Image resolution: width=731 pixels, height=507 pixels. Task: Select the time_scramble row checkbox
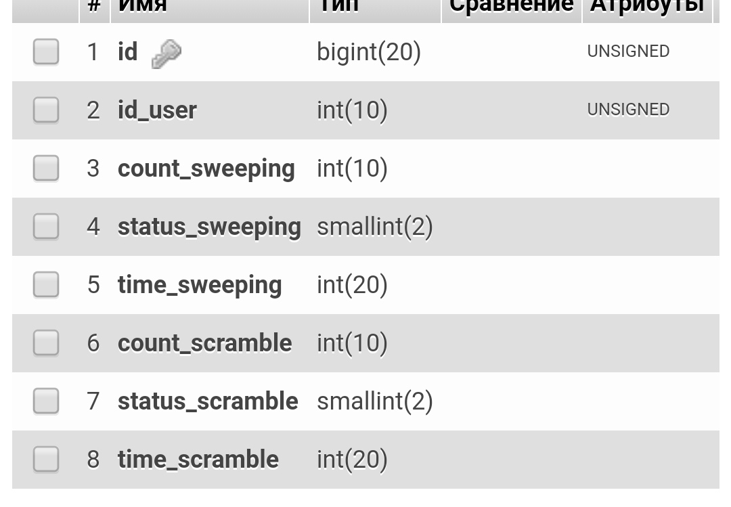(x=46, y=460)
